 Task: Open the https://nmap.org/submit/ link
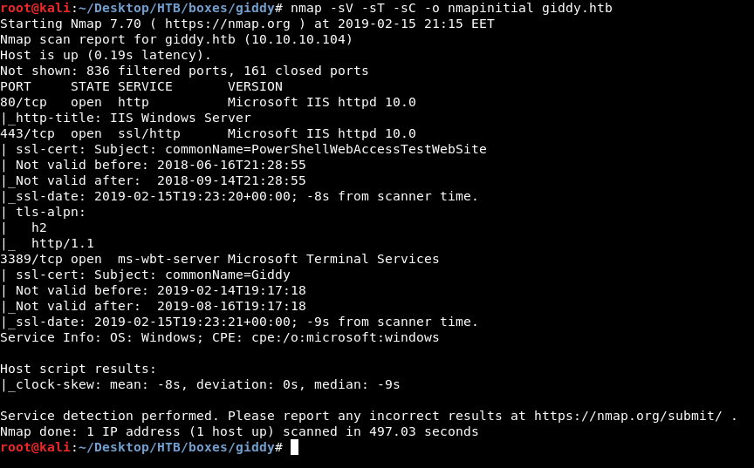(x=628, y=416)
